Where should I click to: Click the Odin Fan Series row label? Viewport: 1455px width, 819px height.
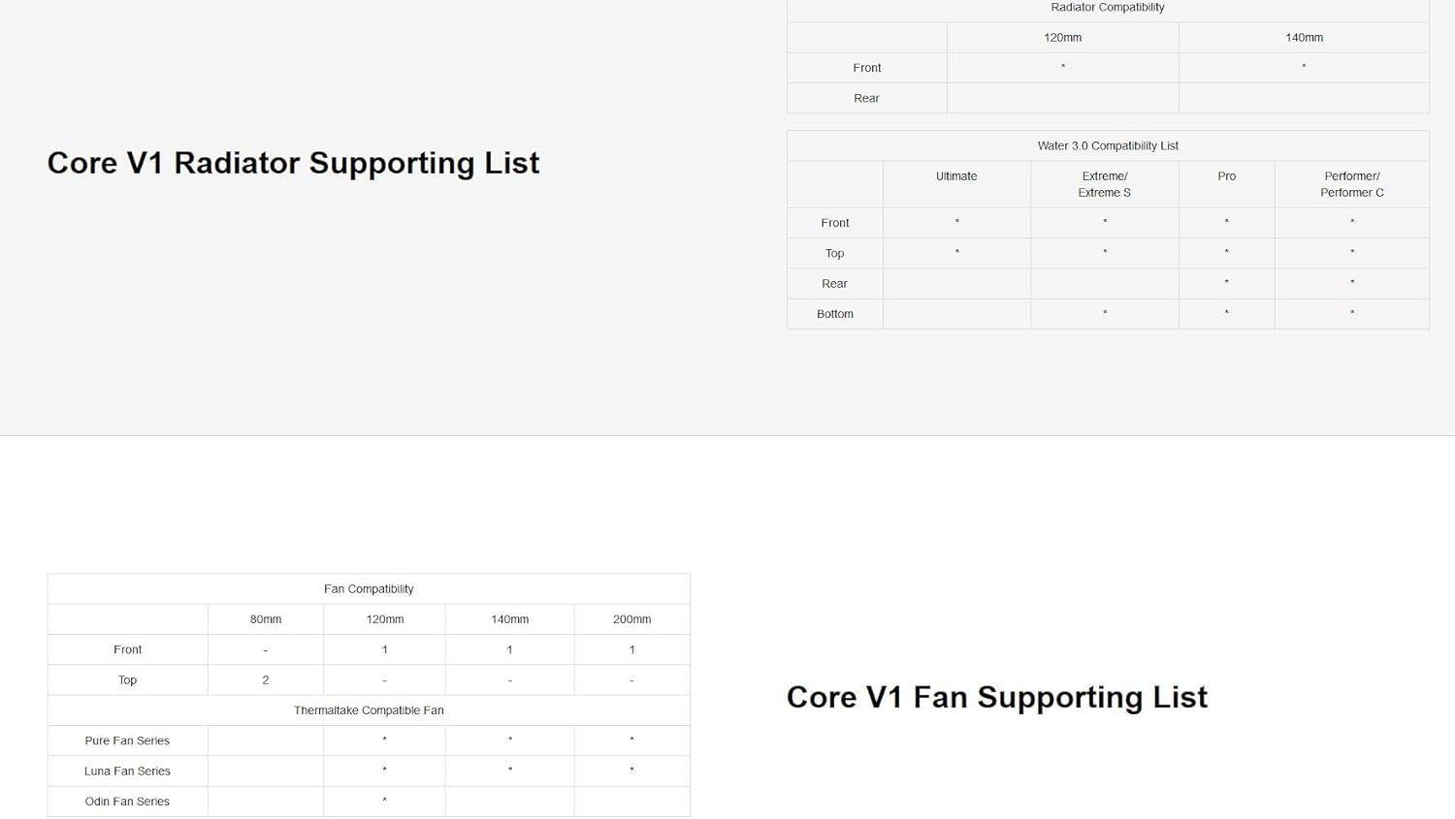coord(127,802)
